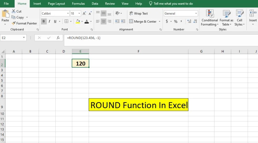The image size is (258, 143).
Task: Increase decimal places
Action: (x=189, y=21)
